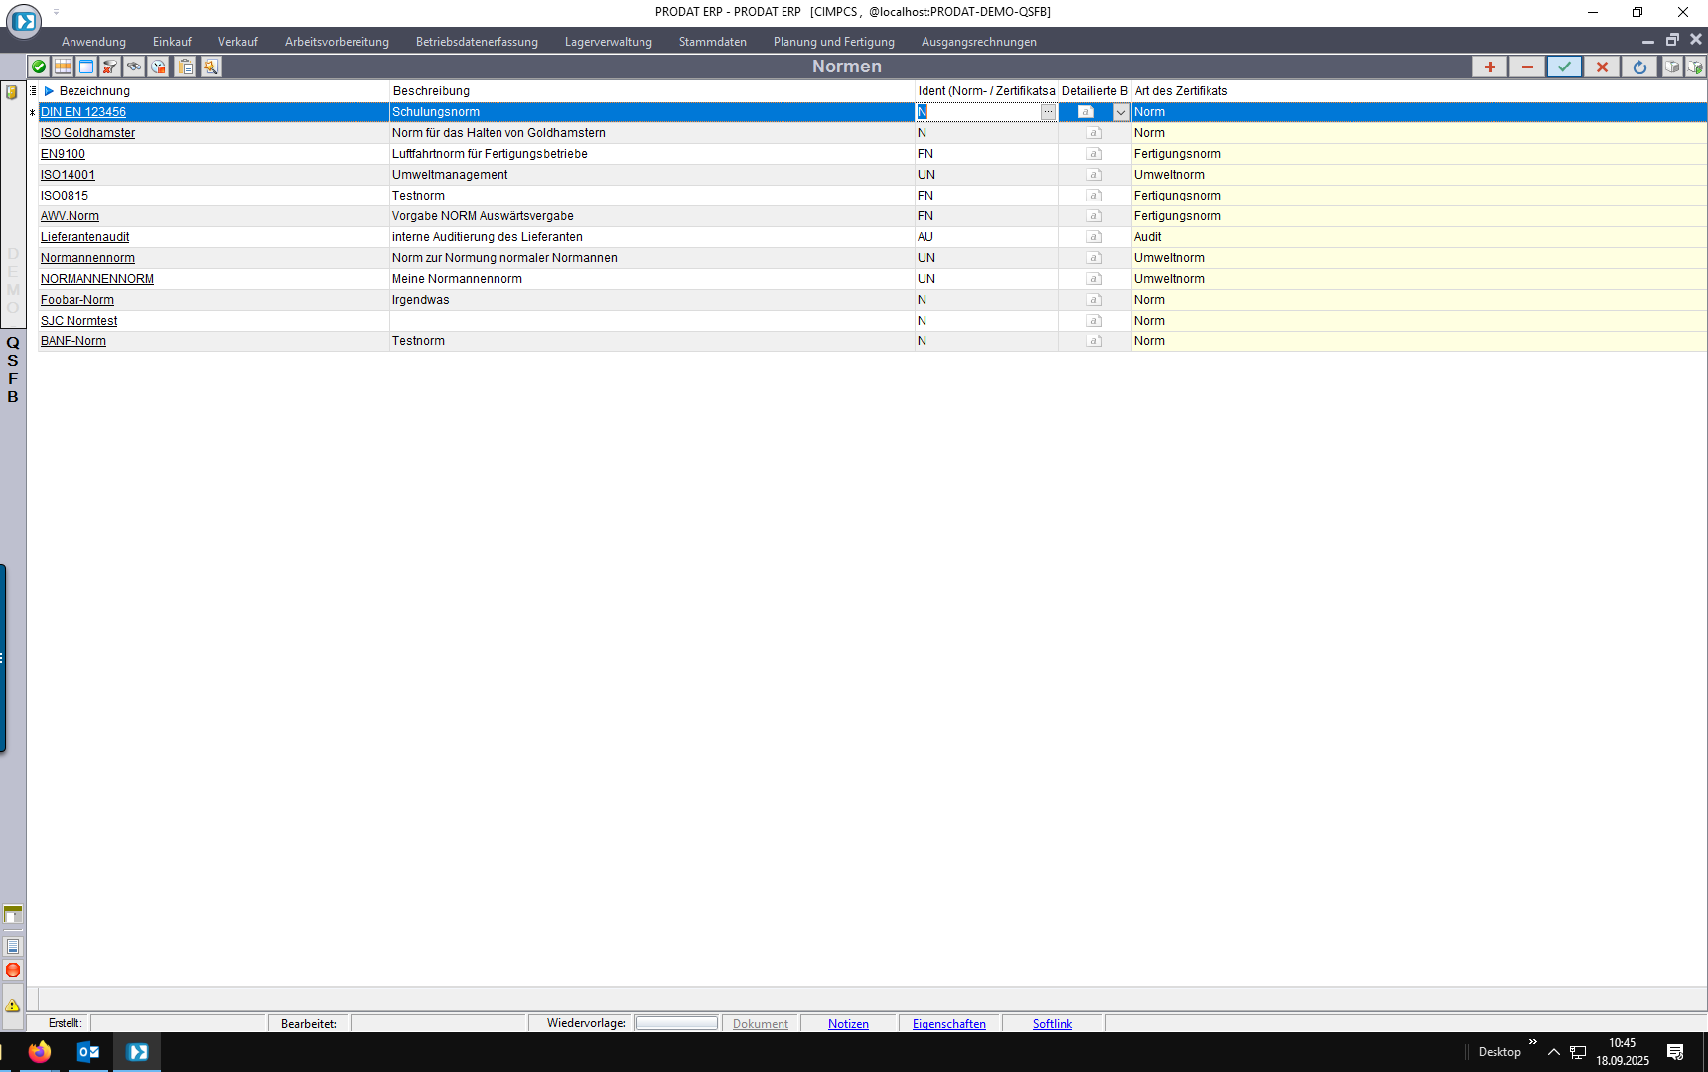Image resolution: width=1708 pixels, height=1072 pixels.
Task: Switch to table grid view icon
Action: pos(63,67)
